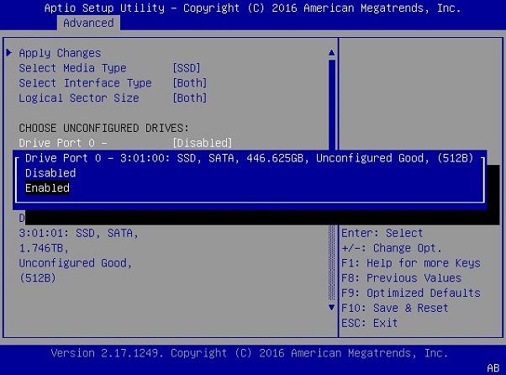Click ESC: Exit help entry
Image resolution: width=506 pixels, height=375 pixels.
(370, 324)
